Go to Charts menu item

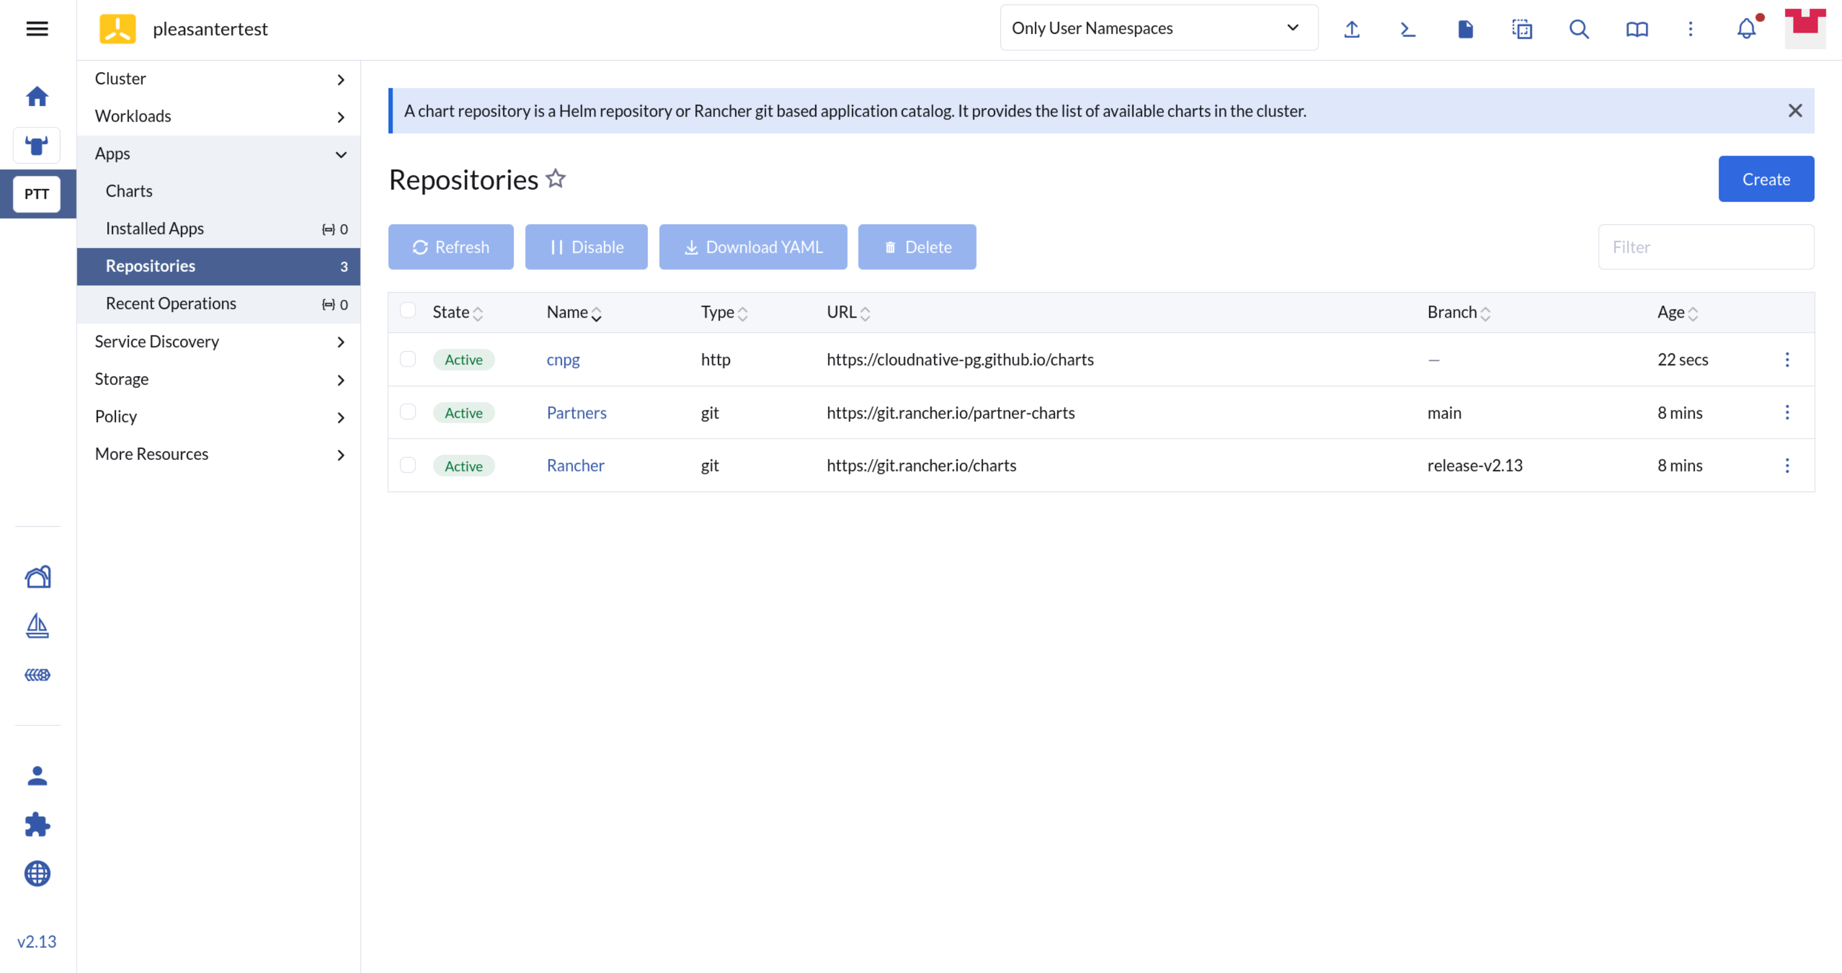click(129, 191)
